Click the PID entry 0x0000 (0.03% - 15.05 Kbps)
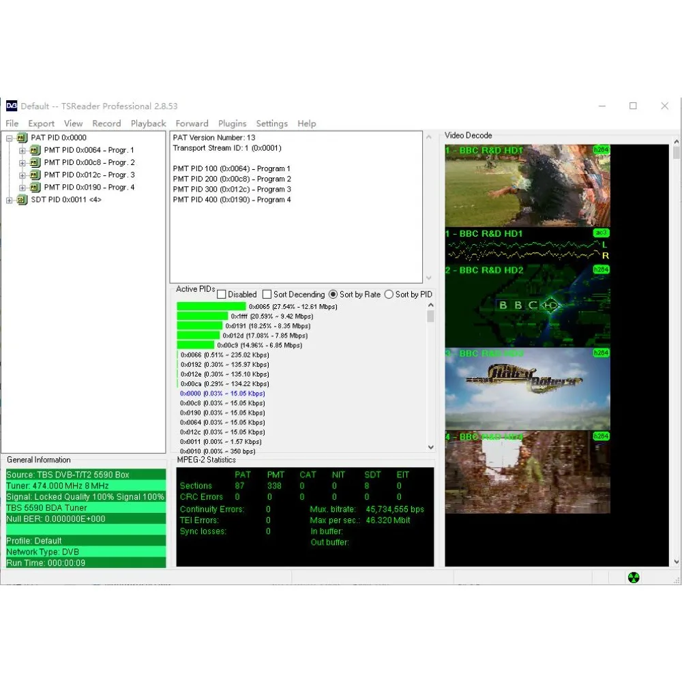 pyautogui.click(x=222, y=394)
